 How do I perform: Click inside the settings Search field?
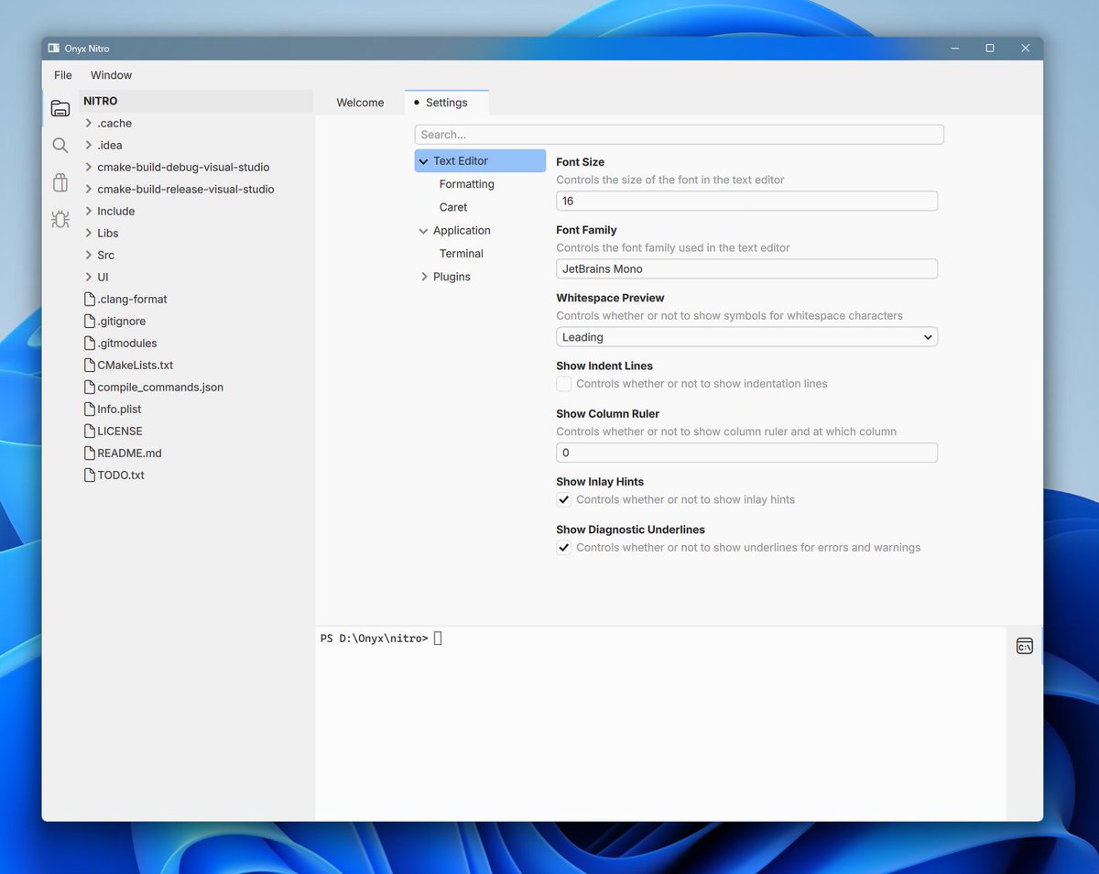click(x=678, y=134)
